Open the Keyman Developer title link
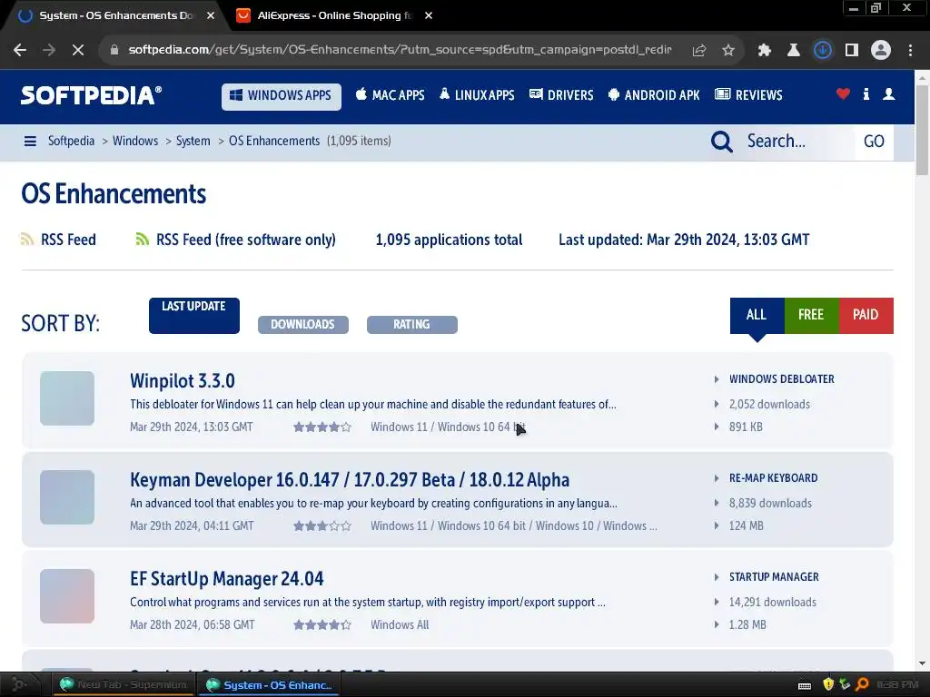 [350, 479]
